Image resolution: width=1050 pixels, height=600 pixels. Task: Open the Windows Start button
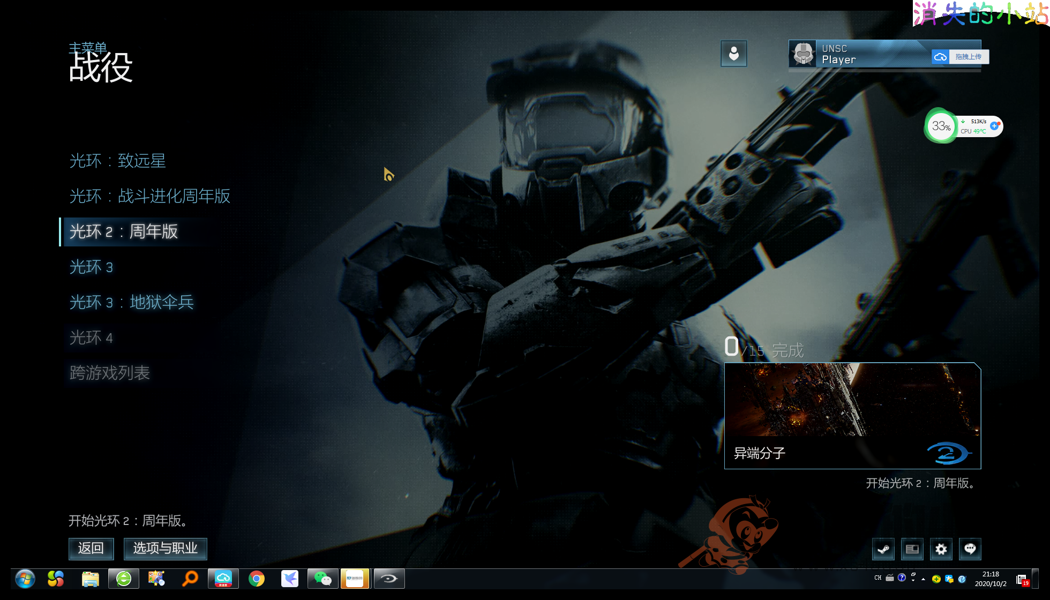point(25,579)
